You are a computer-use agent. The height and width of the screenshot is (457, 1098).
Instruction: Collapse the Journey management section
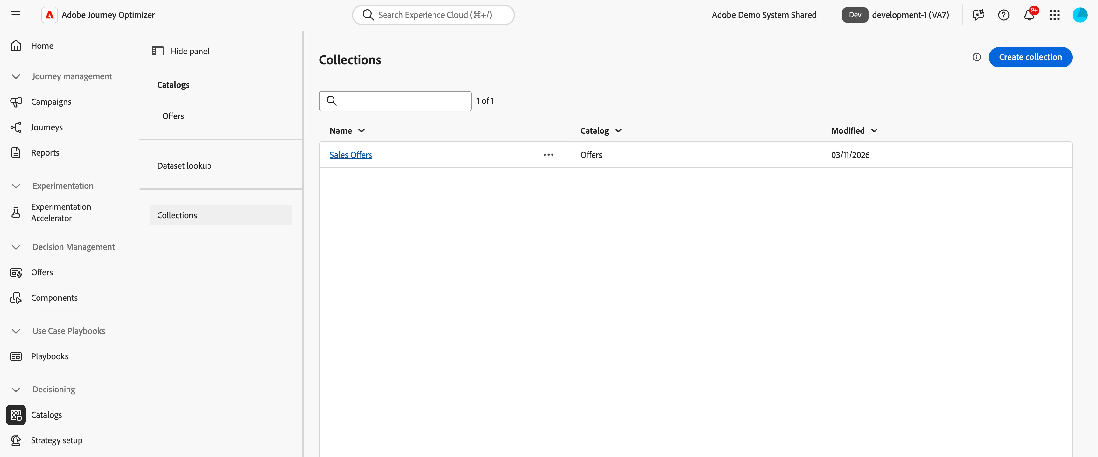tap(16, 76)
